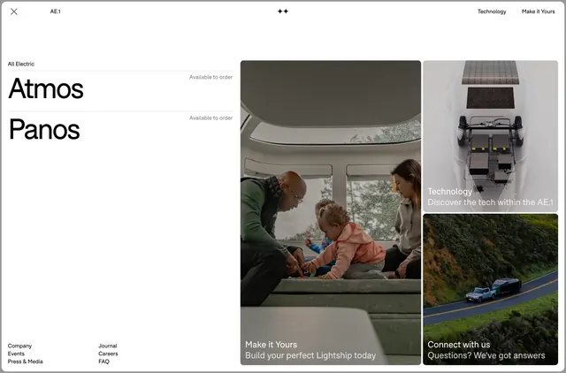Click "Questions? We've got answers" caption
This screenshot has height=373, width=566.
(x=486, y=355)
